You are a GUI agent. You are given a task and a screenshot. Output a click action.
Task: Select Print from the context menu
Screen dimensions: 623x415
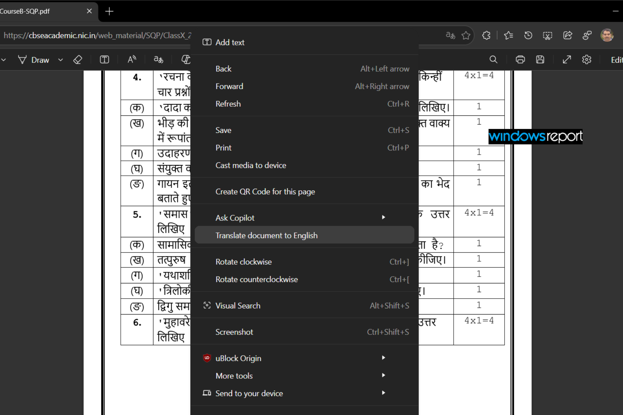click(x=304, y=148)
